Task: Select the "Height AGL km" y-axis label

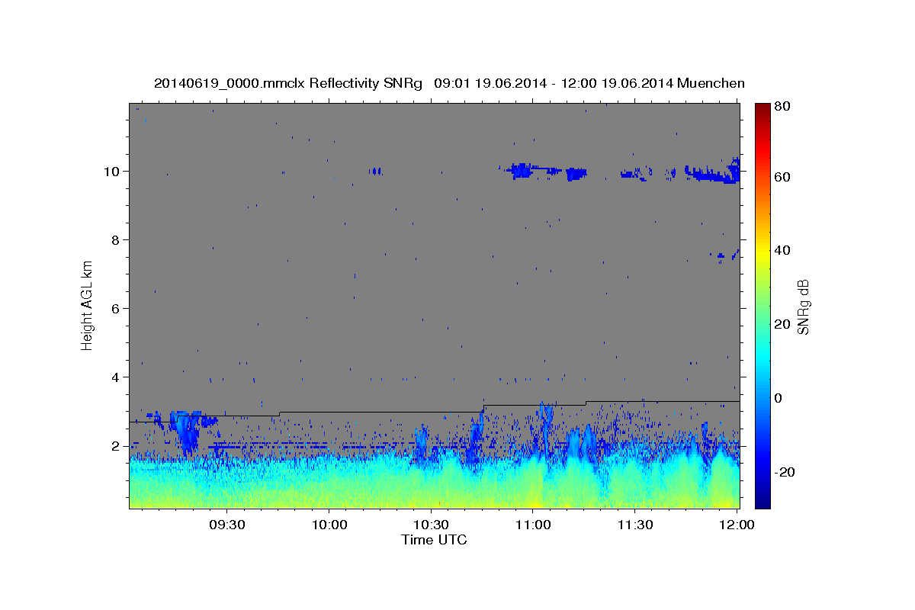Action: click(87, 305)
